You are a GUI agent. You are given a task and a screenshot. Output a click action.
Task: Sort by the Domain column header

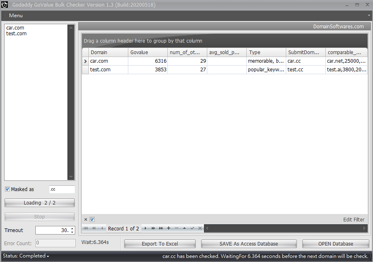point(108,52)
